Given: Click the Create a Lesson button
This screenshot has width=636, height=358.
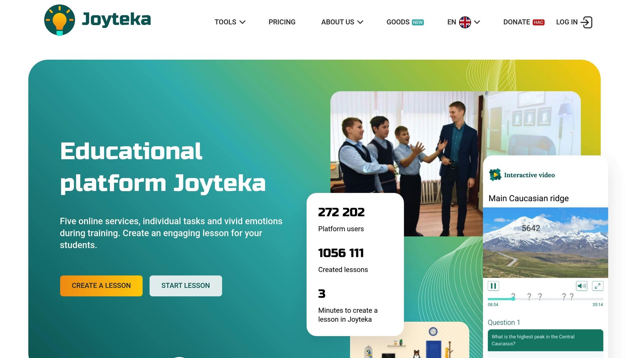Looking at the screenshot, I should (101, 286).
